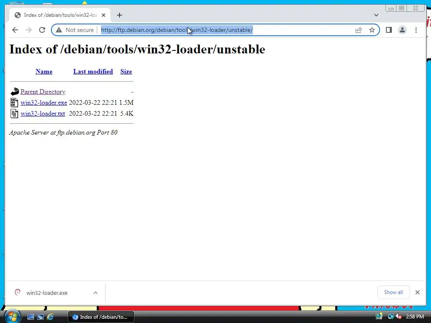Click Switch between windows quick launch icon
Viewport: 431px width, 323px height.
click(x=40, y=317)
